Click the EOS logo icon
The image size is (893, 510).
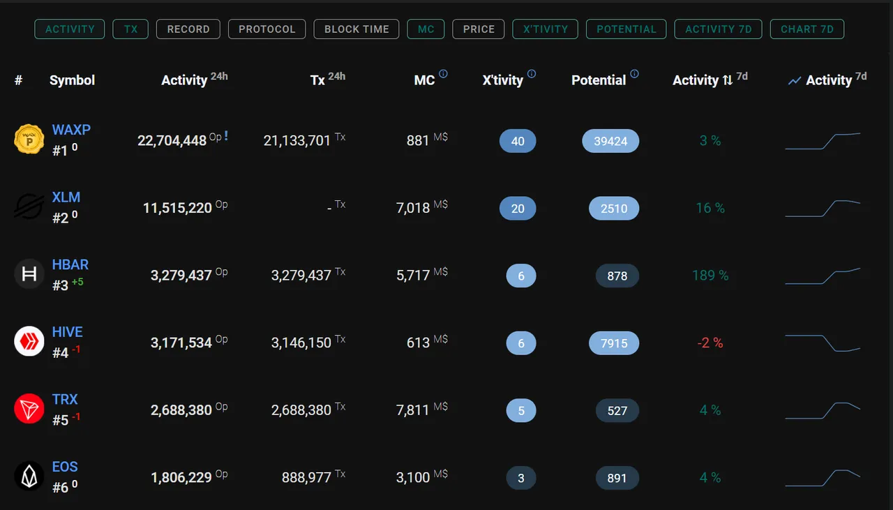click(x=29, y=477)
